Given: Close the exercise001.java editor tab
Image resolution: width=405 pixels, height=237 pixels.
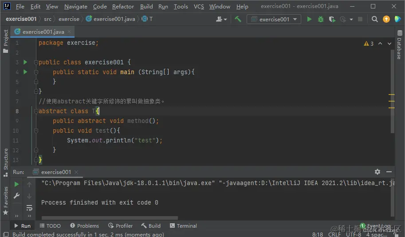Looking at the screenshot, I should (x=69, y=32).
